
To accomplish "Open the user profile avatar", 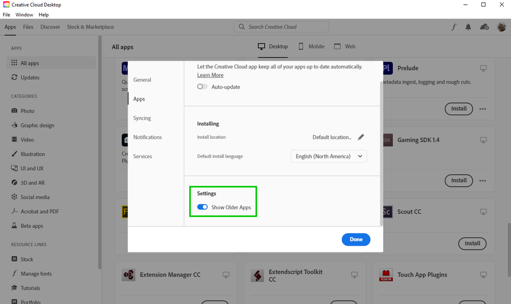I will 502,27.
